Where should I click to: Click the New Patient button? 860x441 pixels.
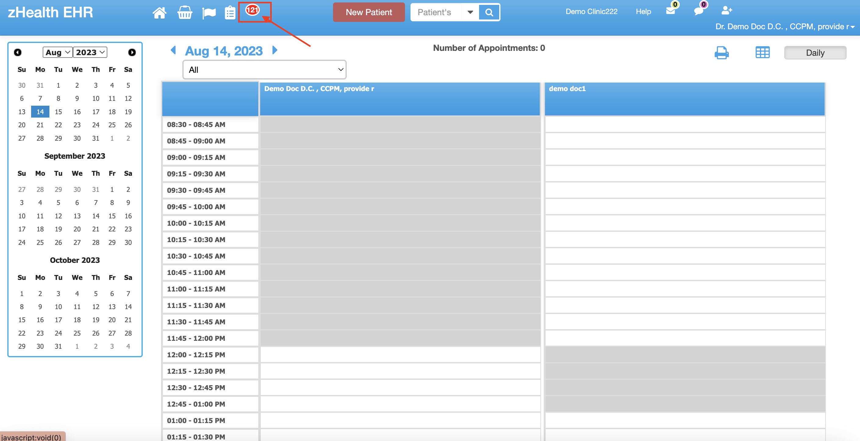(369, 12)
